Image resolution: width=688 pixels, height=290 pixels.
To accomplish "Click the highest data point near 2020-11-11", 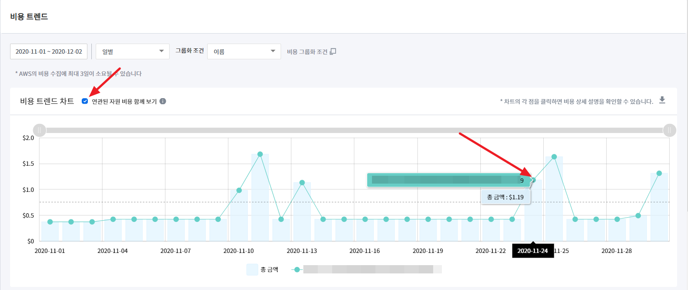I will pyautogui.click(x=260, y=154).
